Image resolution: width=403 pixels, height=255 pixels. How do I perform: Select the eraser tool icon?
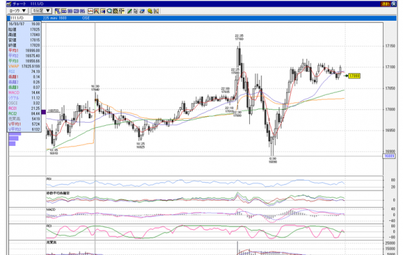pyautogui.click(x=142, y=11)
